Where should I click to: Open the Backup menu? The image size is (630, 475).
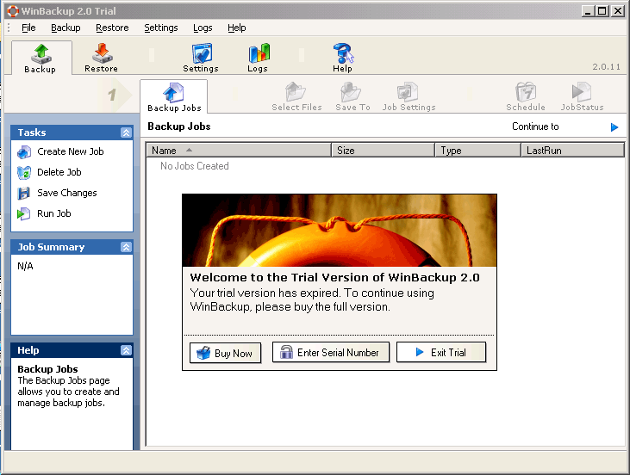pyautogui.click(x=65, y=28)
